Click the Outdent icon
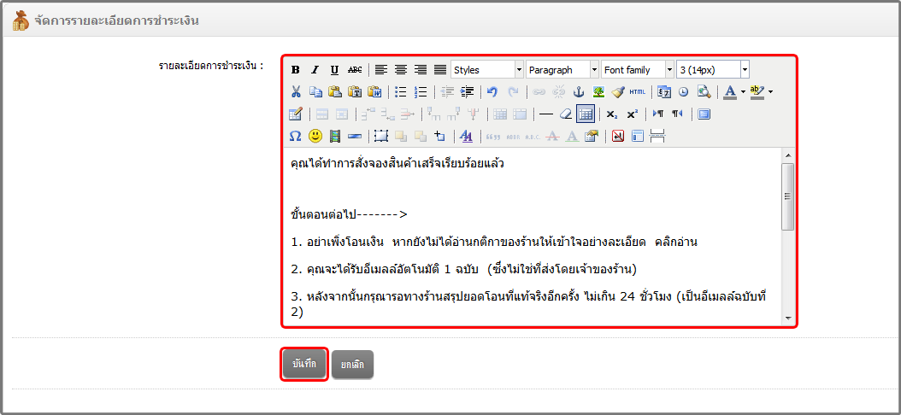This screenshot has height=415, width=901. pyautogui.click(x=447, y=92)
